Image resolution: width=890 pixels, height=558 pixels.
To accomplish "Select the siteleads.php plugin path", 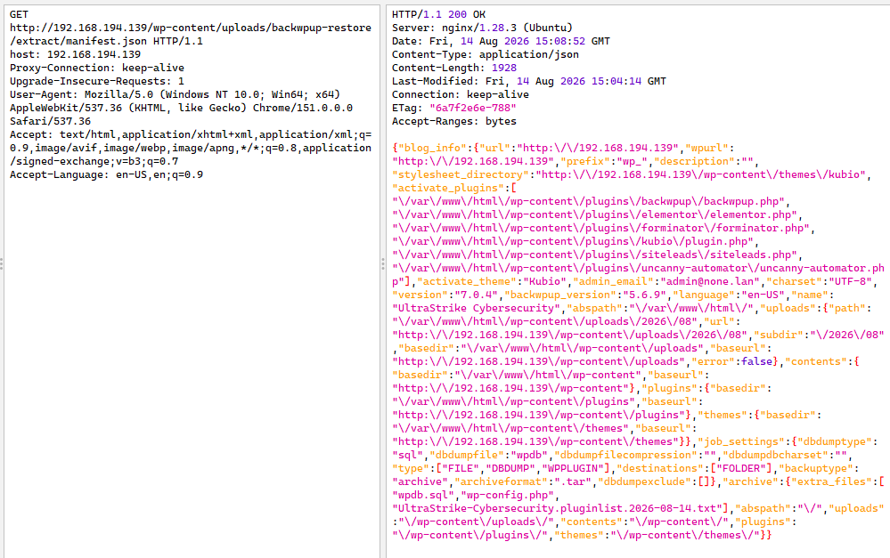I will pos(594,255).
